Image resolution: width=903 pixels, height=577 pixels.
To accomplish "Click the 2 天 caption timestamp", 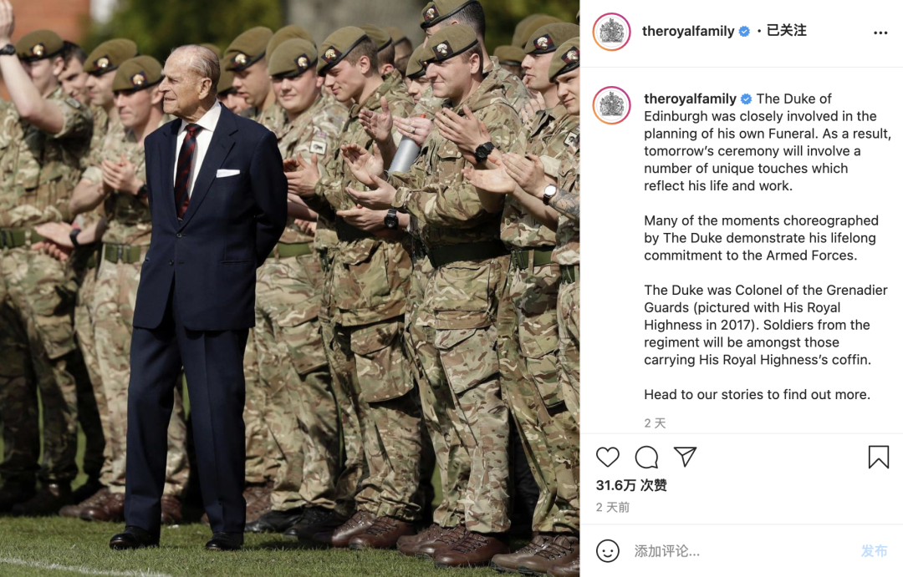I will [x=655, y=423].
